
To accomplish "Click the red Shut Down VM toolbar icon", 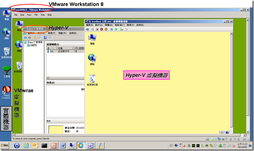I will 102,29.
